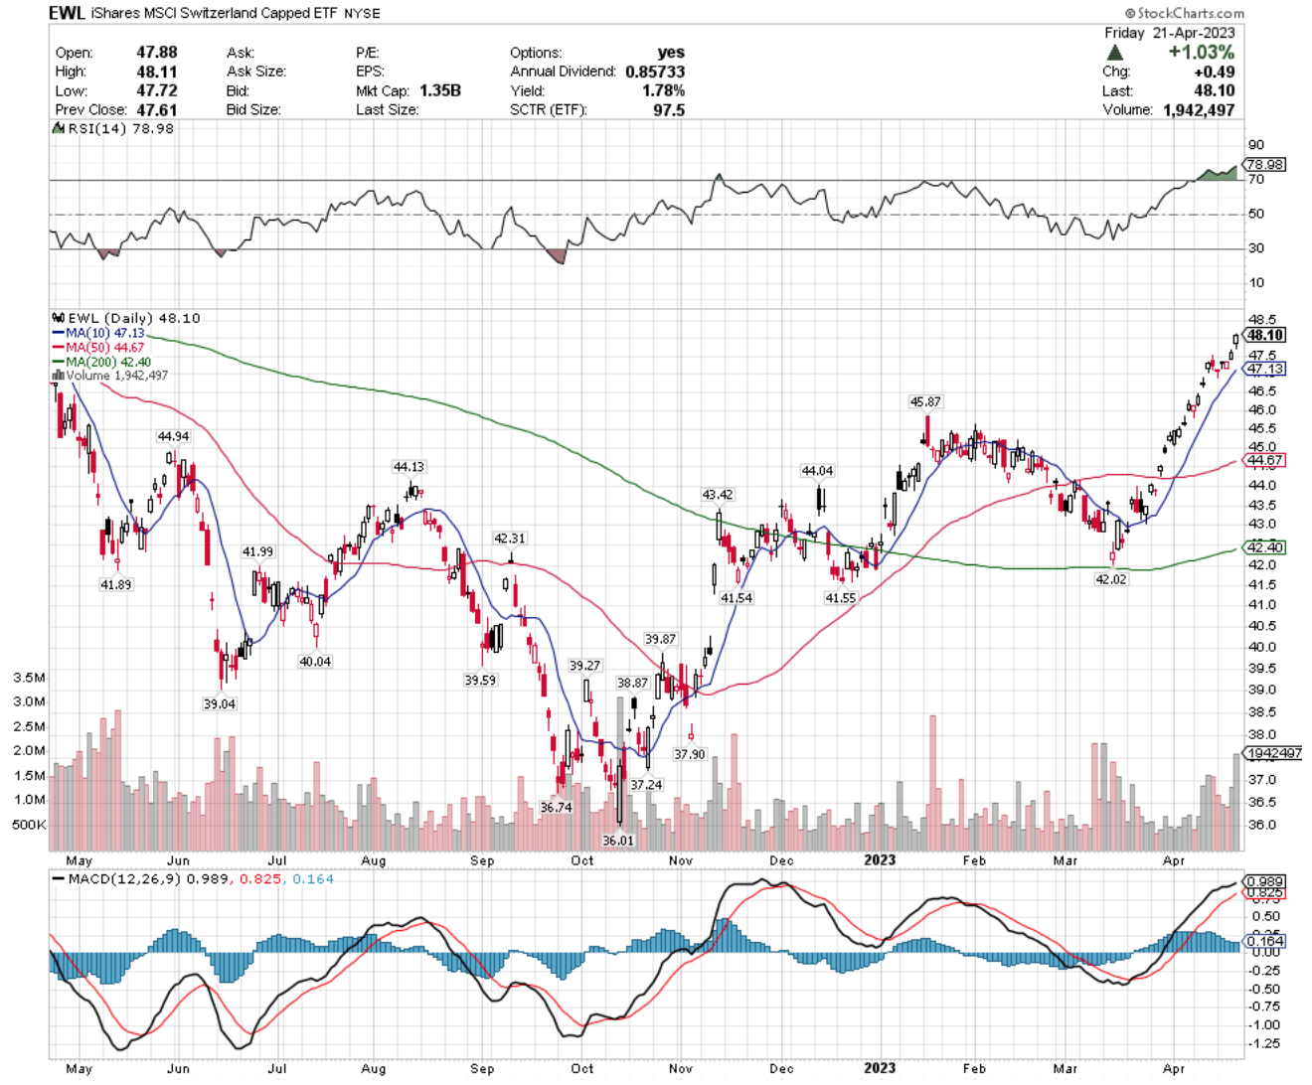The image size is (1312, 1085).
Task: Click the 47.13 MA(10) axis tag
Action: pos(1265,369)
